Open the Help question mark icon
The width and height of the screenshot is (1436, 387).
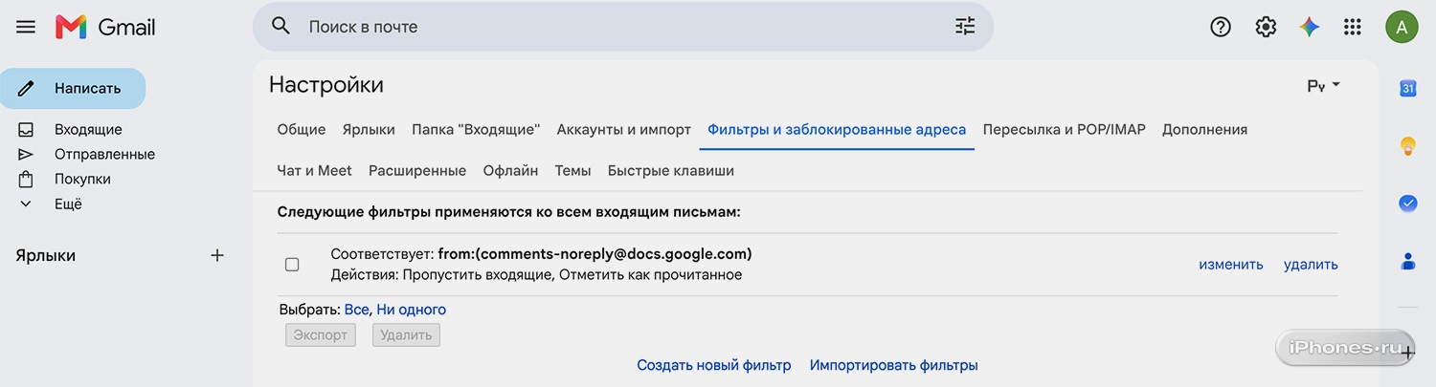point(1221,27)
